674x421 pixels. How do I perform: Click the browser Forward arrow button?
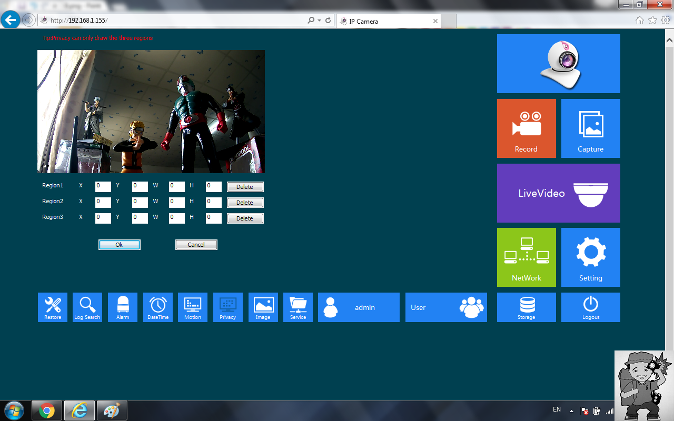[28, 21]
